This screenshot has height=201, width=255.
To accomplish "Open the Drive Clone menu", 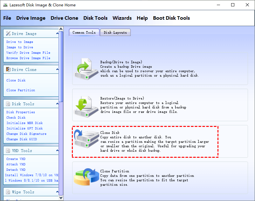I will coord(65,18).
